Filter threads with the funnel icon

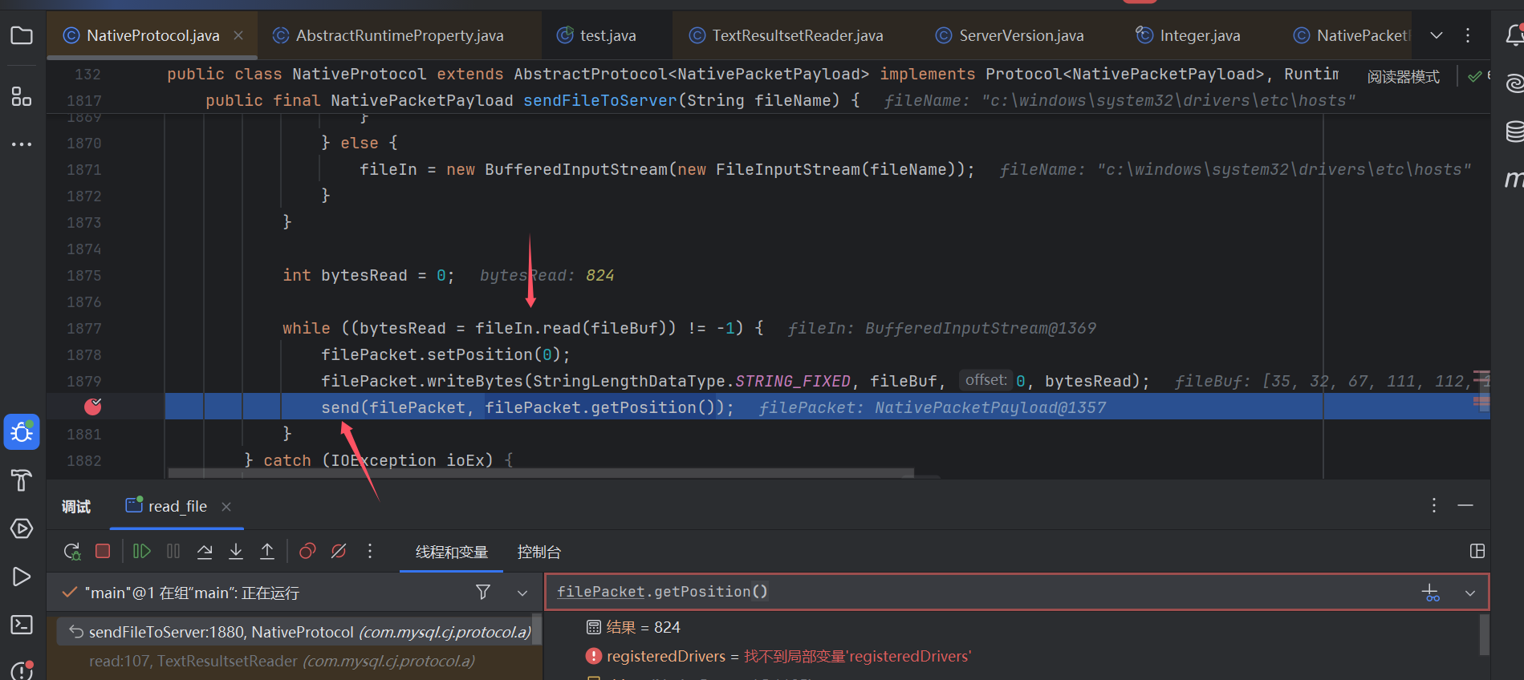483,592
